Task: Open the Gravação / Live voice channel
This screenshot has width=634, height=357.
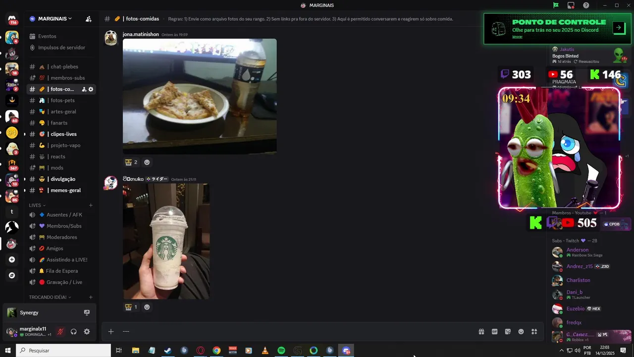Action: click(60, 282)
